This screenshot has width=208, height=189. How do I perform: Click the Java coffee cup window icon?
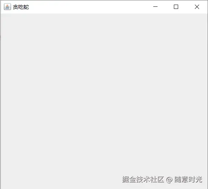(7, 7)
